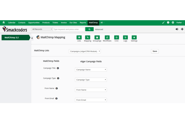Click the Home icon in navbar
The width and height of the screenshot is (185, 123).
(x=4, y=23)
